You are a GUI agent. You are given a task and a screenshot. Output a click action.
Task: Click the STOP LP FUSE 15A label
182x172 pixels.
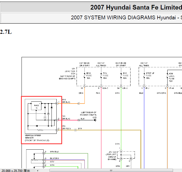point(150,76)
